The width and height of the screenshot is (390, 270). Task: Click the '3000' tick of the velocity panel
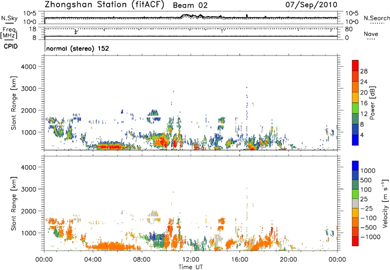tap(28, 189)
